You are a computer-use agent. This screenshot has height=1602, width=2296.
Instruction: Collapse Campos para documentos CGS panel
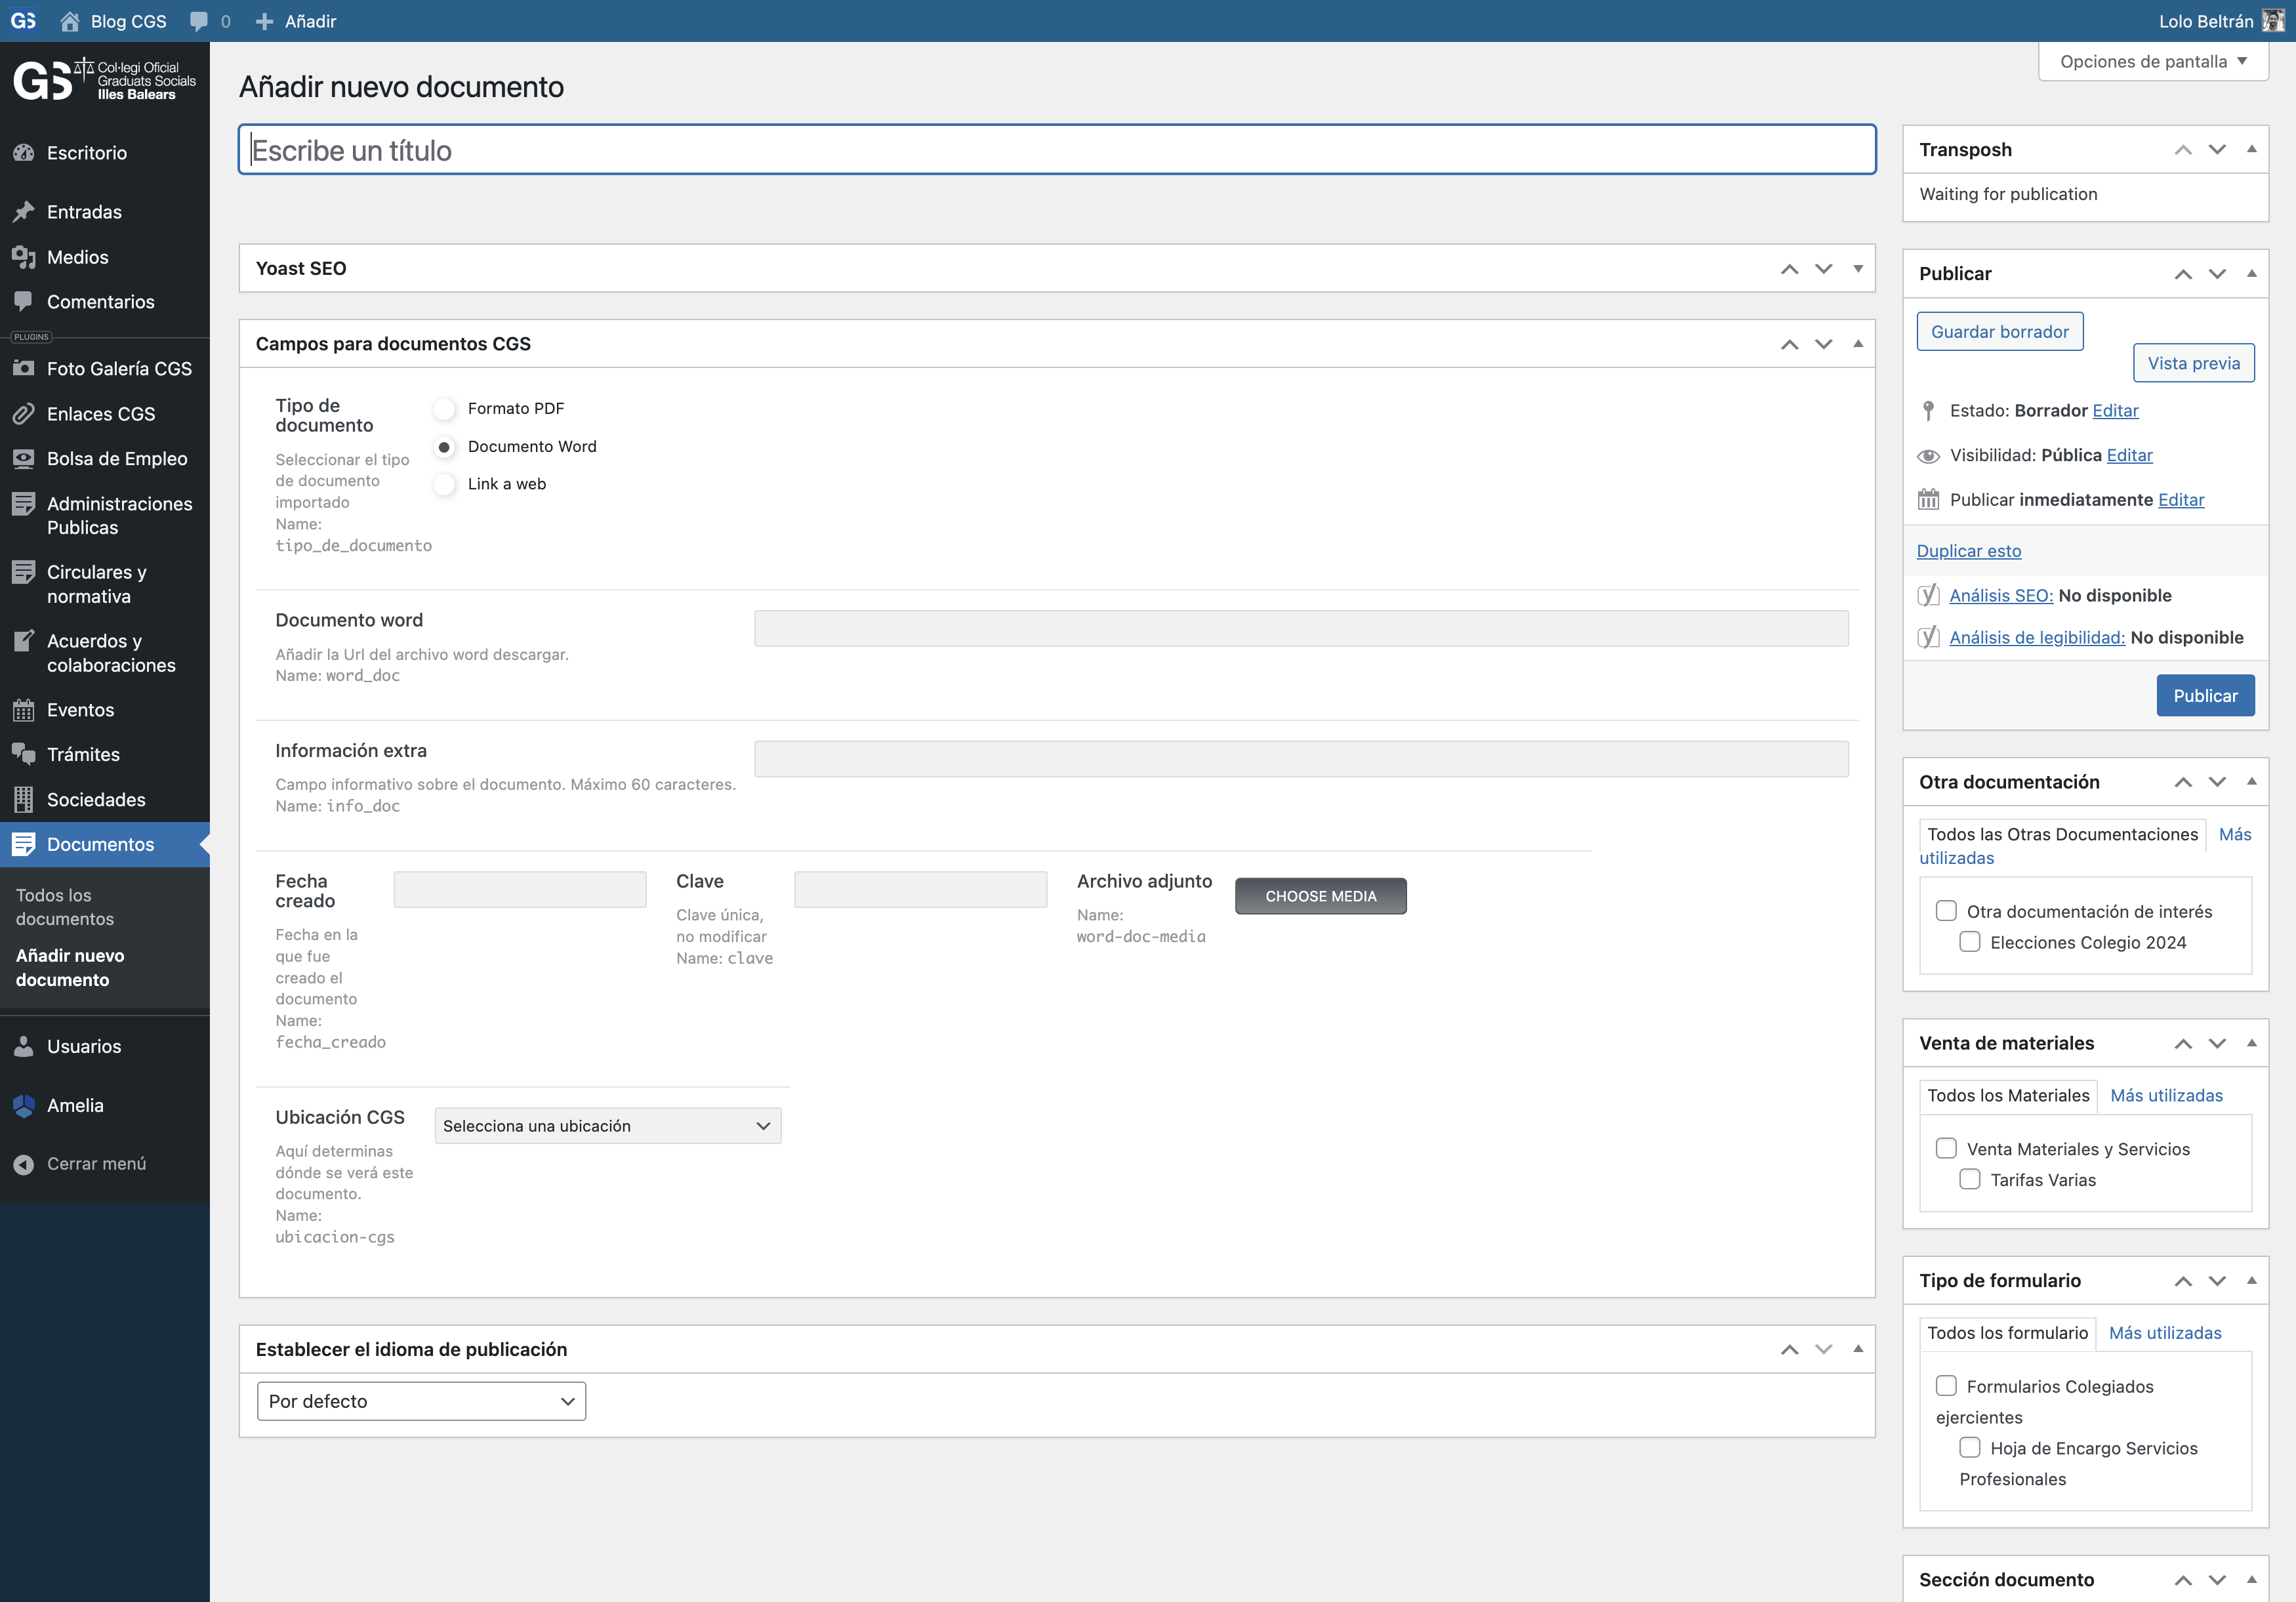[x=1858, y=344]
